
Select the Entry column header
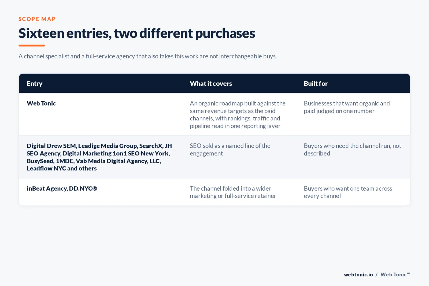[35, 84]
